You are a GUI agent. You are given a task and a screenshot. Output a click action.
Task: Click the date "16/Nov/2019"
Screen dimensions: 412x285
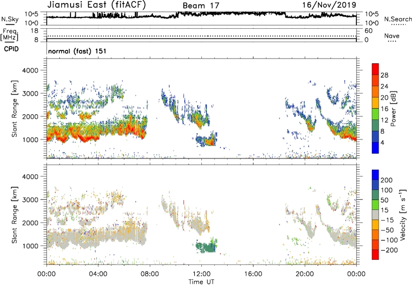(329, 5)
